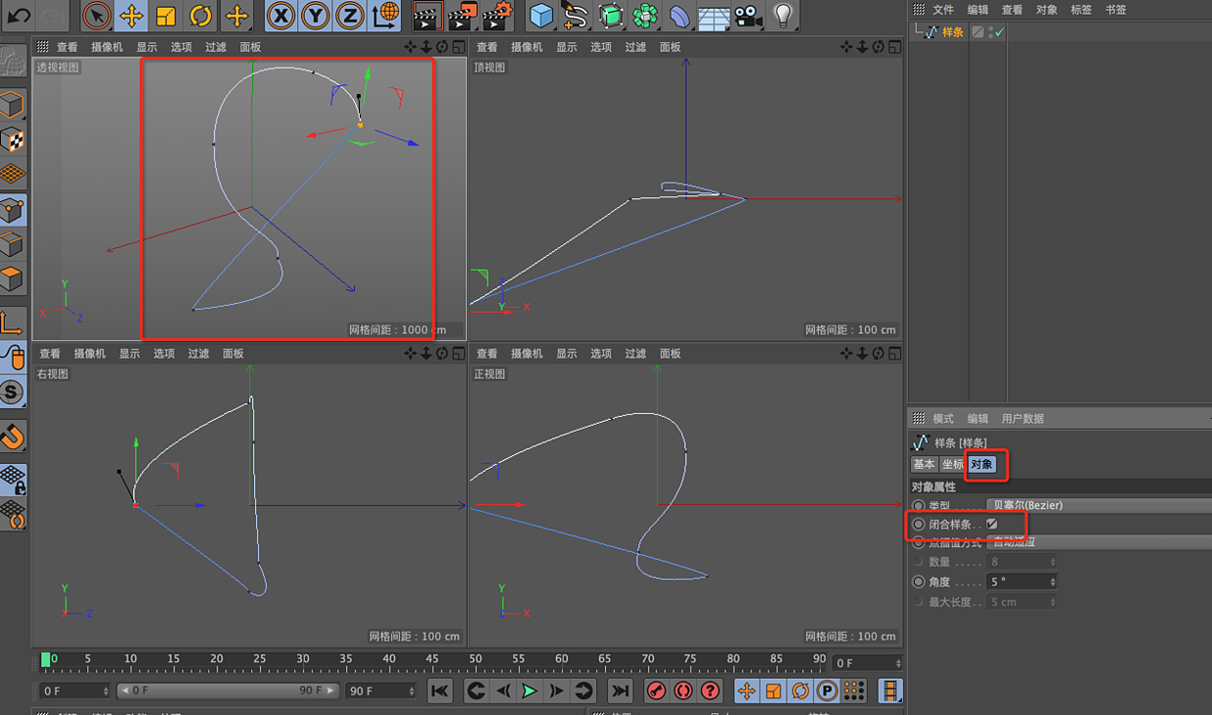Click the green array/cloner flower icon
Screen dimensions: 1212x715
(x=645, y=15)
